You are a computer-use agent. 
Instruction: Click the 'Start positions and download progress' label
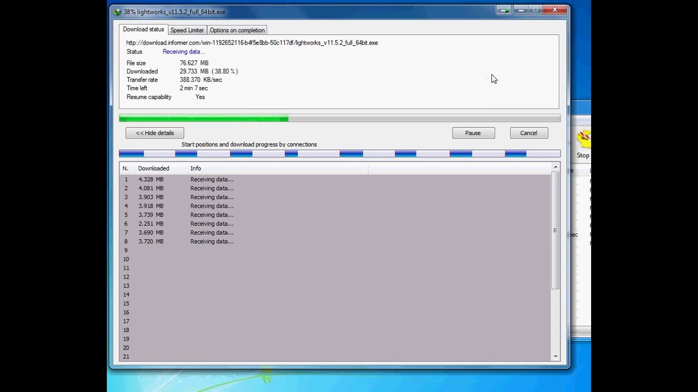249,144
